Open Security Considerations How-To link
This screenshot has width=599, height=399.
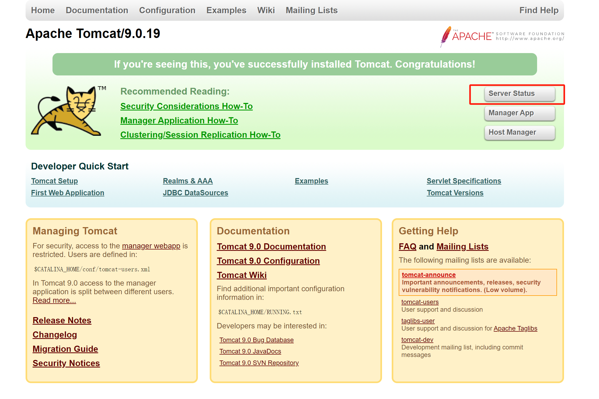coord(186,106)
